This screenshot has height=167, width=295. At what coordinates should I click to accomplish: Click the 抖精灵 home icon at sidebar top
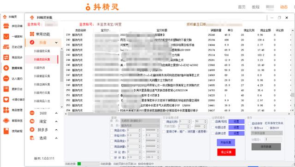coord(5,17)
